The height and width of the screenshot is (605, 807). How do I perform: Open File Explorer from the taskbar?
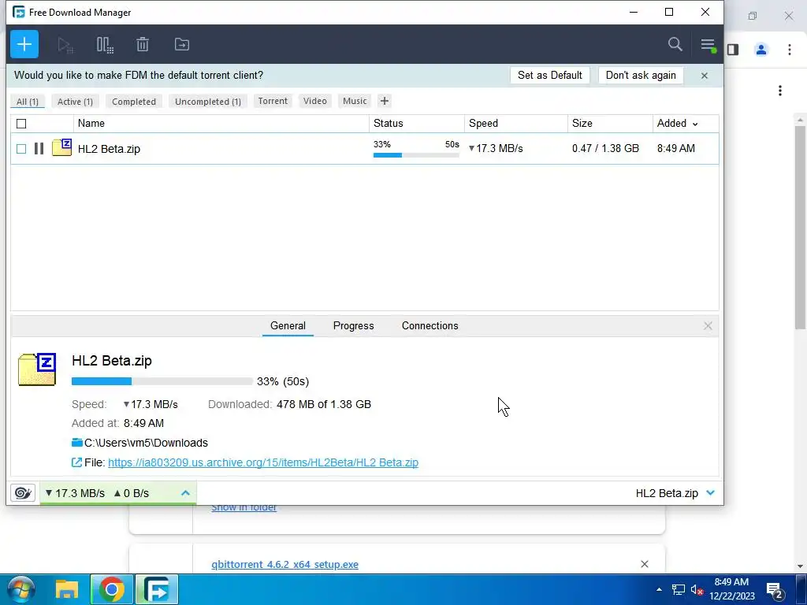pyautogui.click(x=67, y=589)
